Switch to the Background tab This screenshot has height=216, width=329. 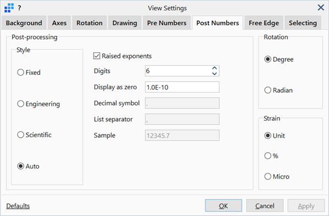click(24, 23)
